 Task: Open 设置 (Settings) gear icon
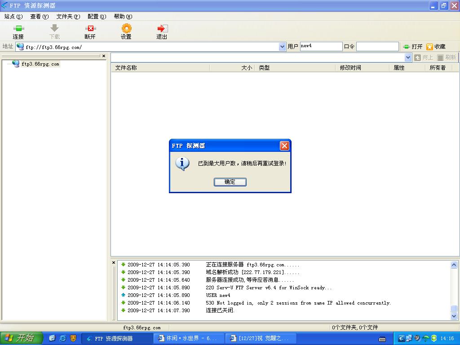pyautogui.click(x=126, y=32)
